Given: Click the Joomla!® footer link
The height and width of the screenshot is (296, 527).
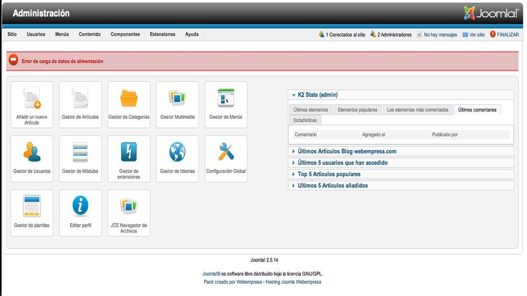Looking at the screenshot, I should click(x=211, y=274).
